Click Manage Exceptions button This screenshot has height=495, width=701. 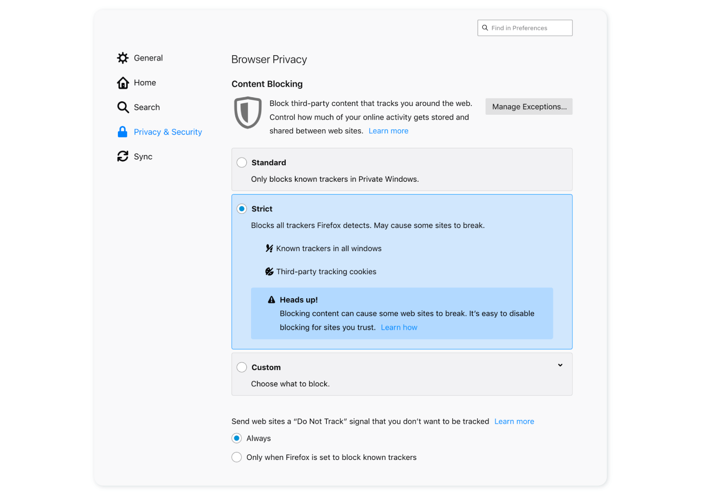coord(529,106)
